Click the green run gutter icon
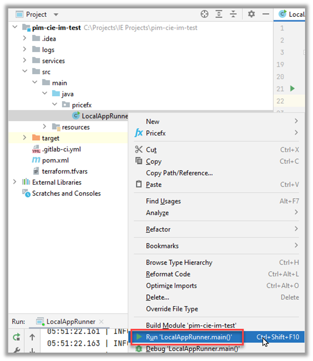Image resolution: width=313 pixels, height=361 pixels. click(x=292, y=88)
